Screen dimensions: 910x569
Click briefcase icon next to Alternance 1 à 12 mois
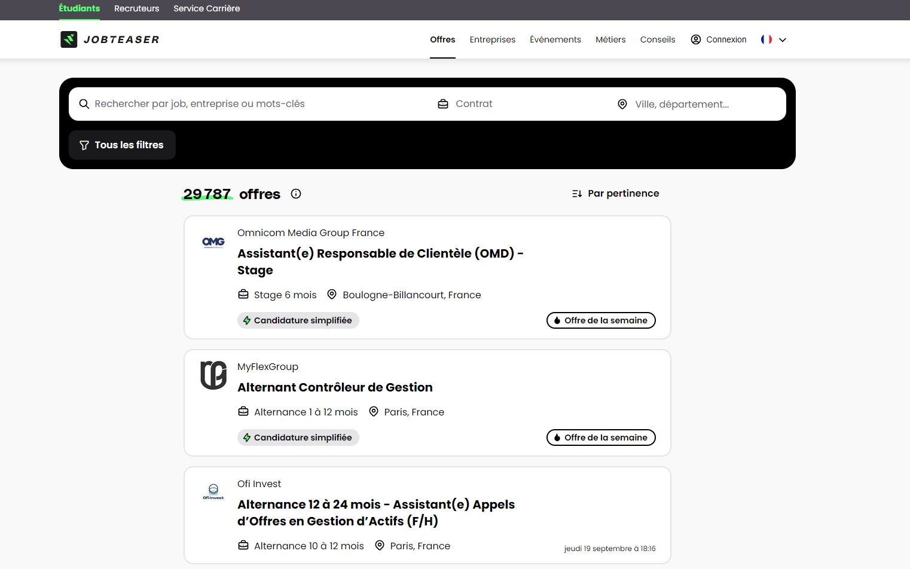243,411
